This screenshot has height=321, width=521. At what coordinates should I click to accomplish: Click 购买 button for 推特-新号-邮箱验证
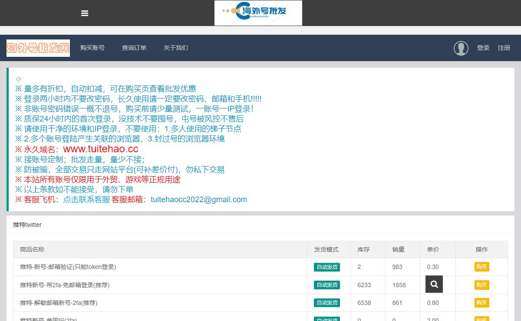[x=481, y=267]
